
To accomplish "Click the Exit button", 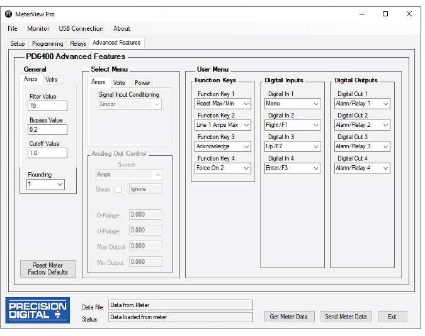I will pos(392,317).
